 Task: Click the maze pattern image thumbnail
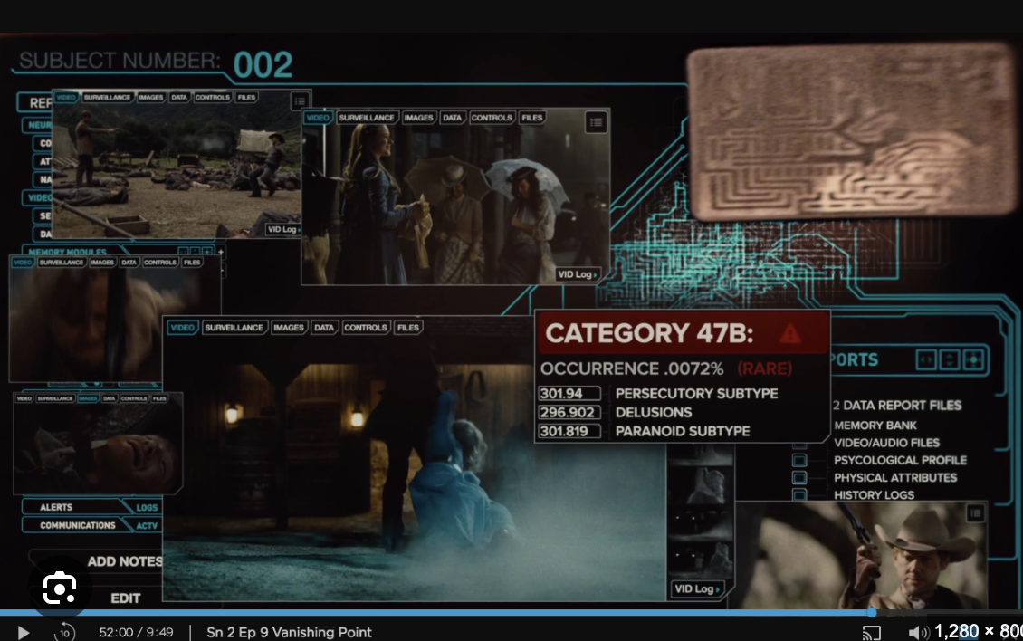pyautogui.click(x=852, y=131)
